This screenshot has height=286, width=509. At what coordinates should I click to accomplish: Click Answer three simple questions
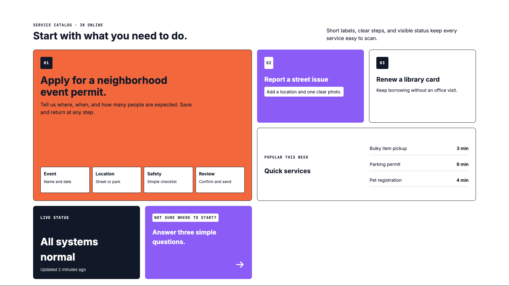(x=184, y=237)
